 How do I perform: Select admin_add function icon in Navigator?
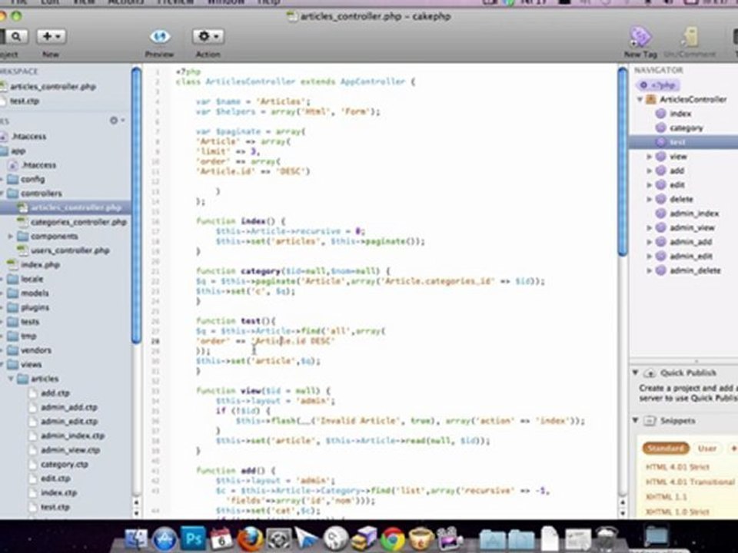click(661, 242)
